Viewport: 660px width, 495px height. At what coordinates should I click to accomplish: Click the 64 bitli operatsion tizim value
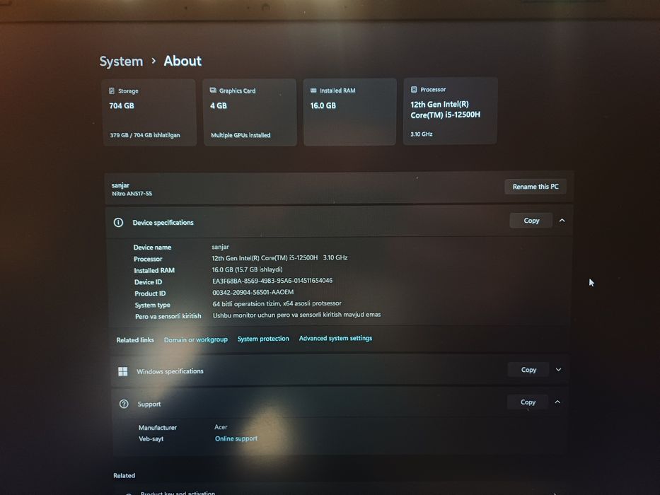click(x=277, y=303)
